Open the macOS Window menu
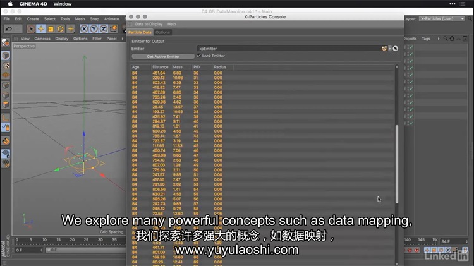Screen dimensions: 474x266 (63, 4)
